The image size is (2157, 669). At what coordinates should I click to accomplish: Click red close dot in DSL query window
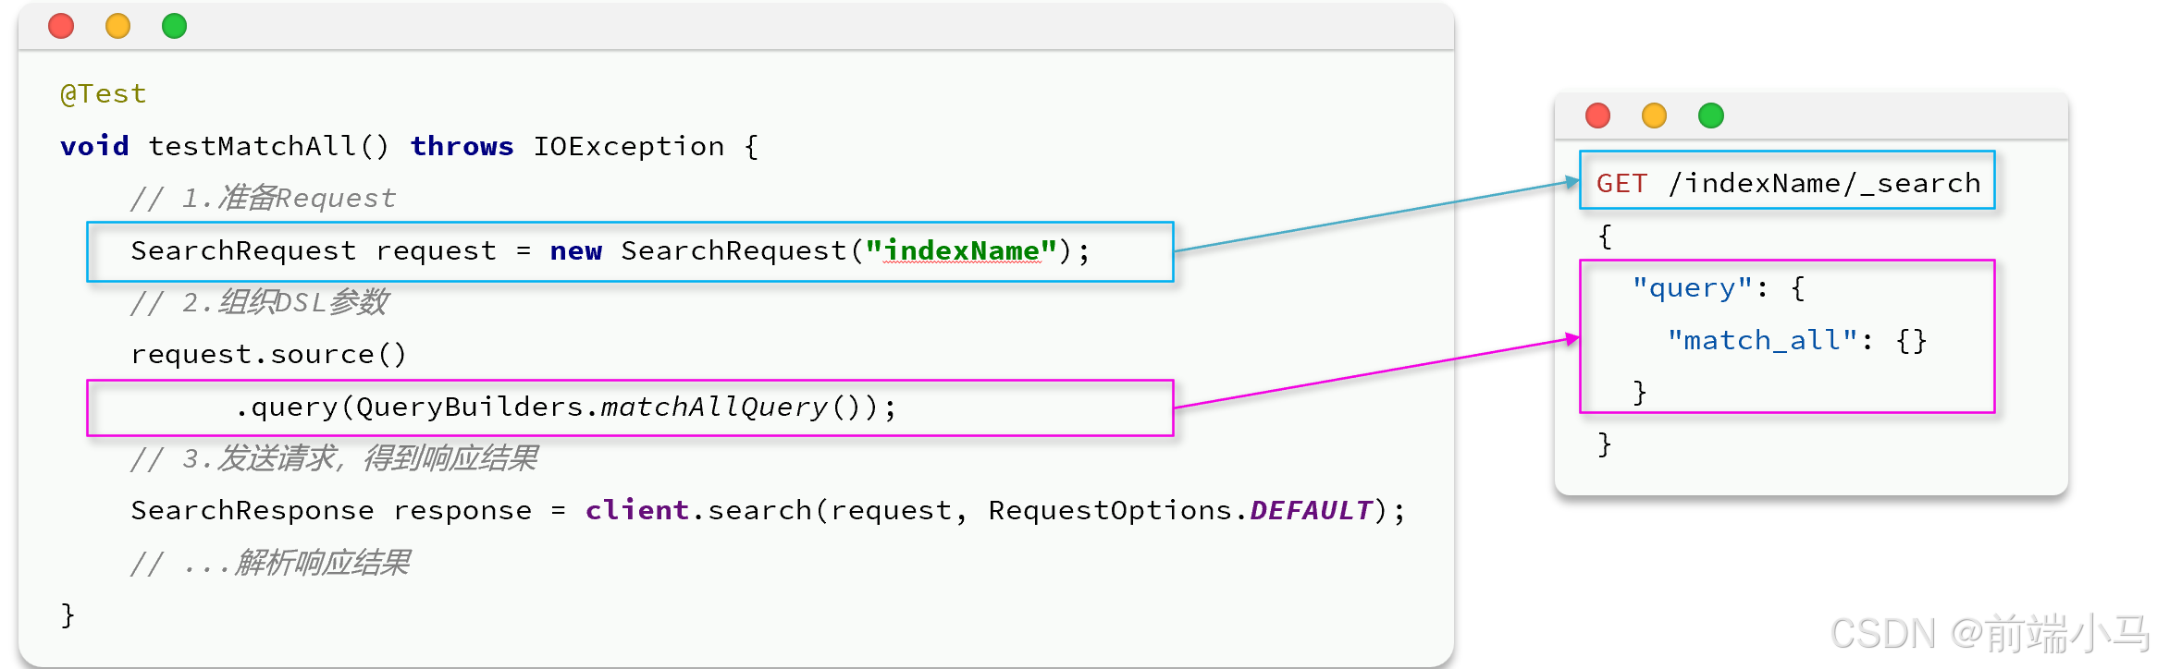pos(1597,116)
